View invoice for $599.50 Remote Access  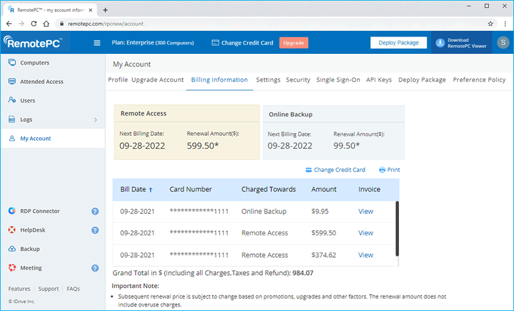(366, 233)
